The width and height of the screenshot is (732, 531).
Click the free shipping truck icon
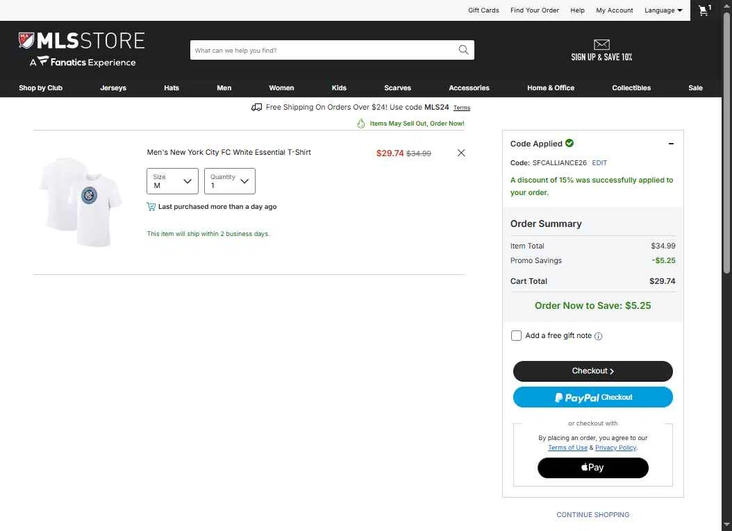(x=256, y=108)
